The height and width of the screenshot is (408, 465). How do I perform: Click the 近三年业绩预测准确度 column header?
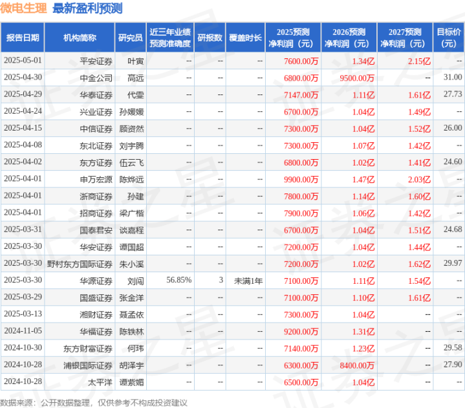(170, 38)
